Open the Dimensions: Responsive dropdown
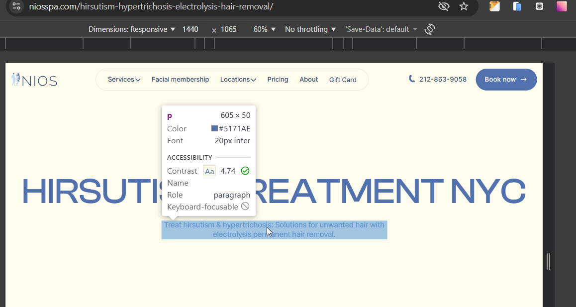 point(131,29)
